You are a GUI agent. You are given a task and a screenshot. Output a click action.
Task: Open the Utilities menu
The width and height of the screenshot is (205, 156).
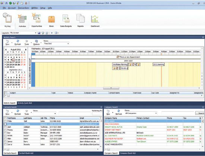[x=35, y=8]
